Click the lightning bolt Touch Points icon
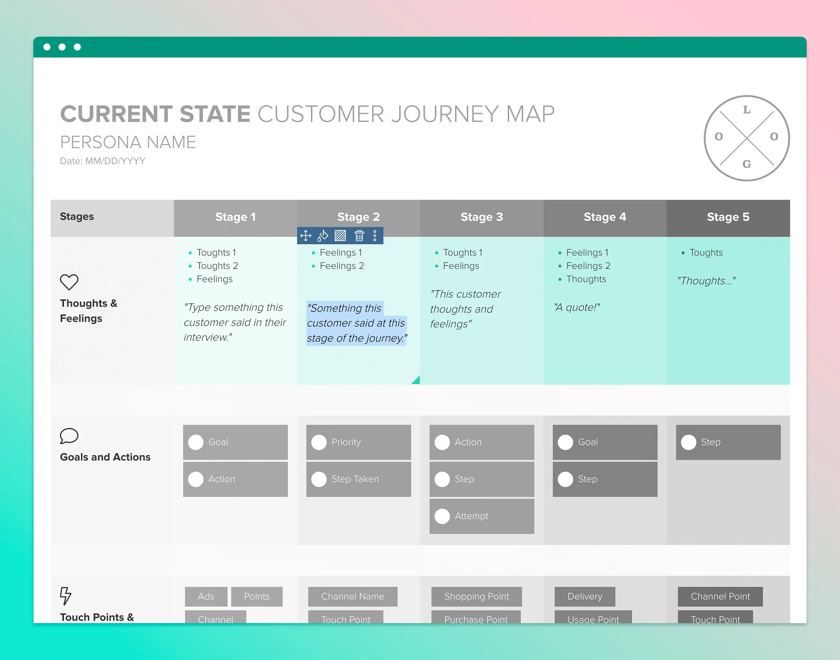 (x=66, y=596)
